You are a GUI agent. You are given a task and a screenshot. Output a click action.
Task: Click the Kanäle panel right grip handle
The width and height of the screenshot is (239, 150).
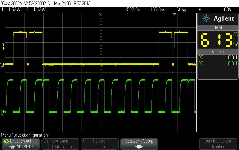[x=236, y=52]
